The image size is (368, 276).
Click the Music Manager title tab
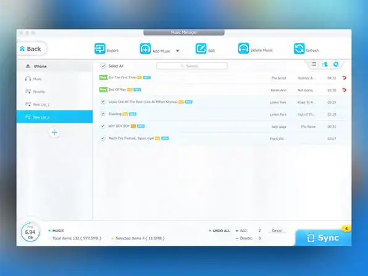(184, 32)
